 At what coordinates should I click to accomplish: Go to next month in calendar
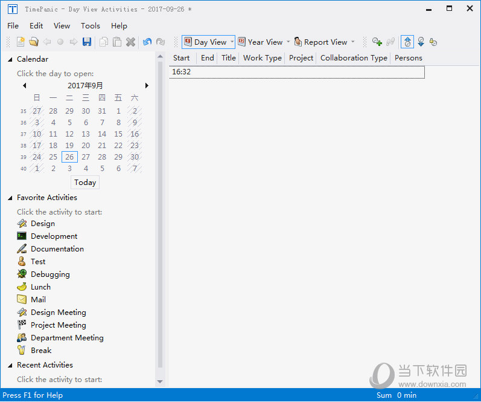(147, 85)
